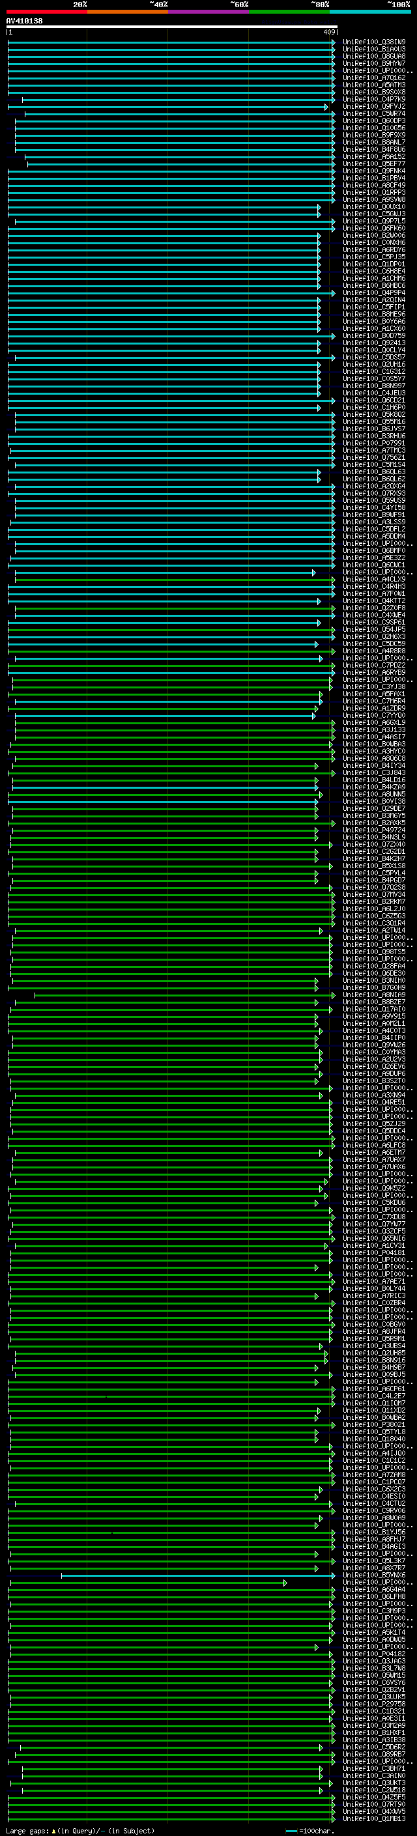Image resolution: width=417 pixels, height=1836 pixels.
Task: Click cyan alignment bar for UniRef100_Q38IW9
Action: (171, 42)
